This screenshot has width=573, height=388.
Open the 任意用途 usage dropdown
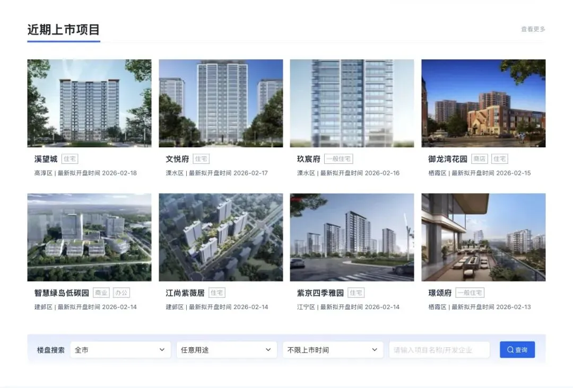click(227, 350)
